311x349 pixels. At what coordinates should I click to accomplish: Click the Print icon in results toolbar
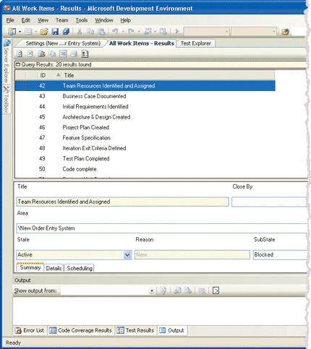[x=74, y=54]
